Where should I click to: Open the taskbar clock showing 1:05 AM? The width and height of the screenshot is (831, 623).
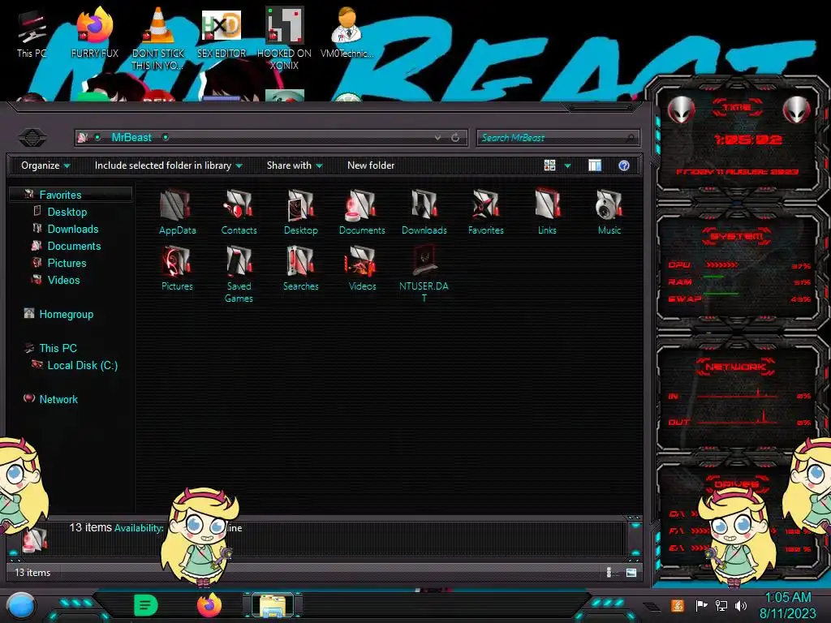click(x=787, y=605)
